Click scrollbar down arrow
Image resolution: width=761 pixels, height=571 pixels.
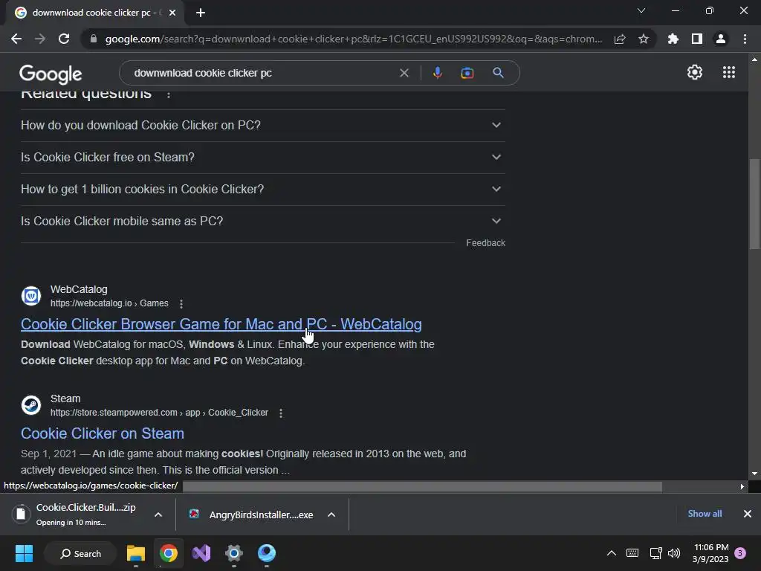pyautogui.click(x=754, y=474)
